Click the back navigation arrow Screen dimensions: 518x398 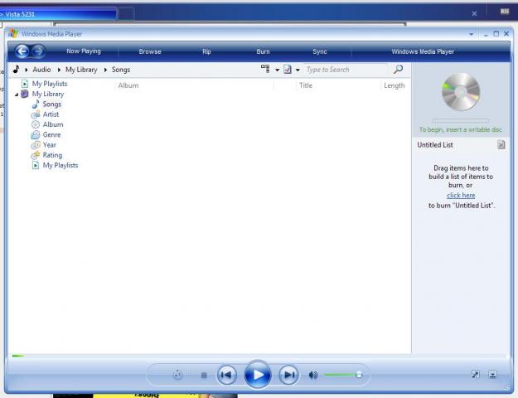22,51
